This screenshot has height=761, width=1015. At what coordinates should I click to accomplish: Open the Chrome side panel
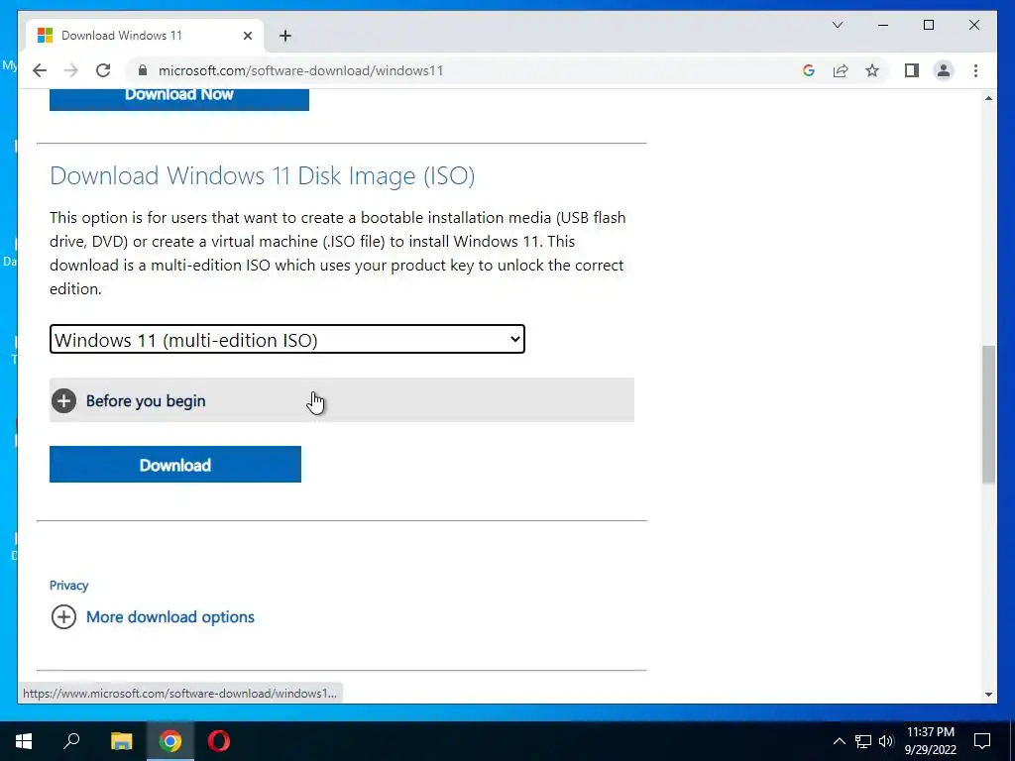coord(912,70)
